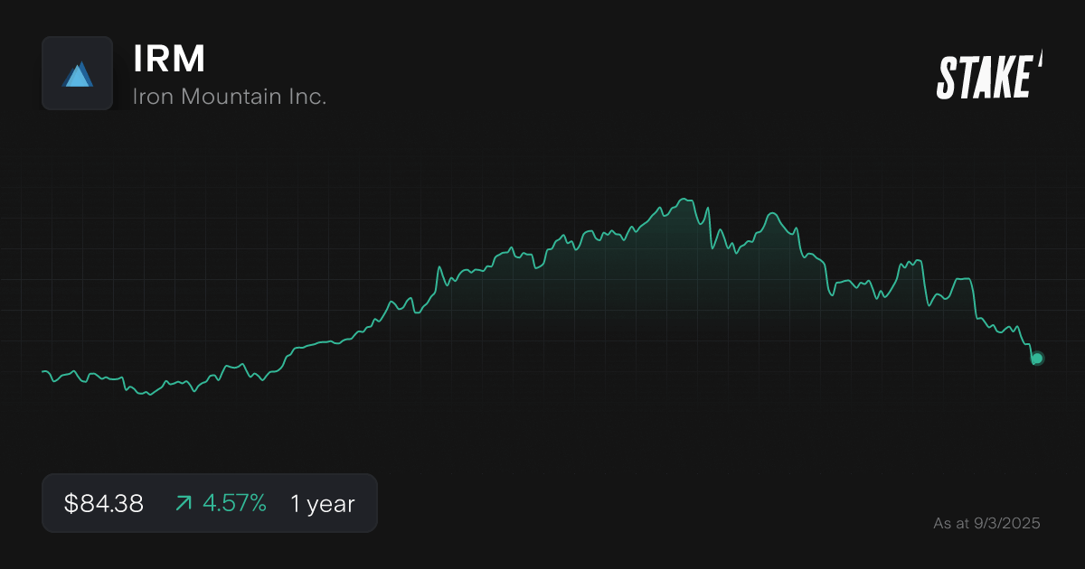Toggle the 4.57% gain indicator display
Screen dimensions: 1085x569
234,503
